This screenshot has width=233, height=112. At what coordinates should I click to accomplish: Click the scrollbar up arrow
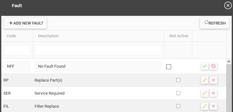point(229,61)
